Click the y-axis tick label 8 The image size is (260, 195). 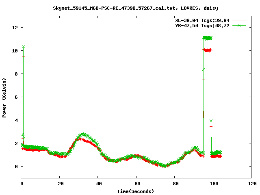tap(16, 74)
